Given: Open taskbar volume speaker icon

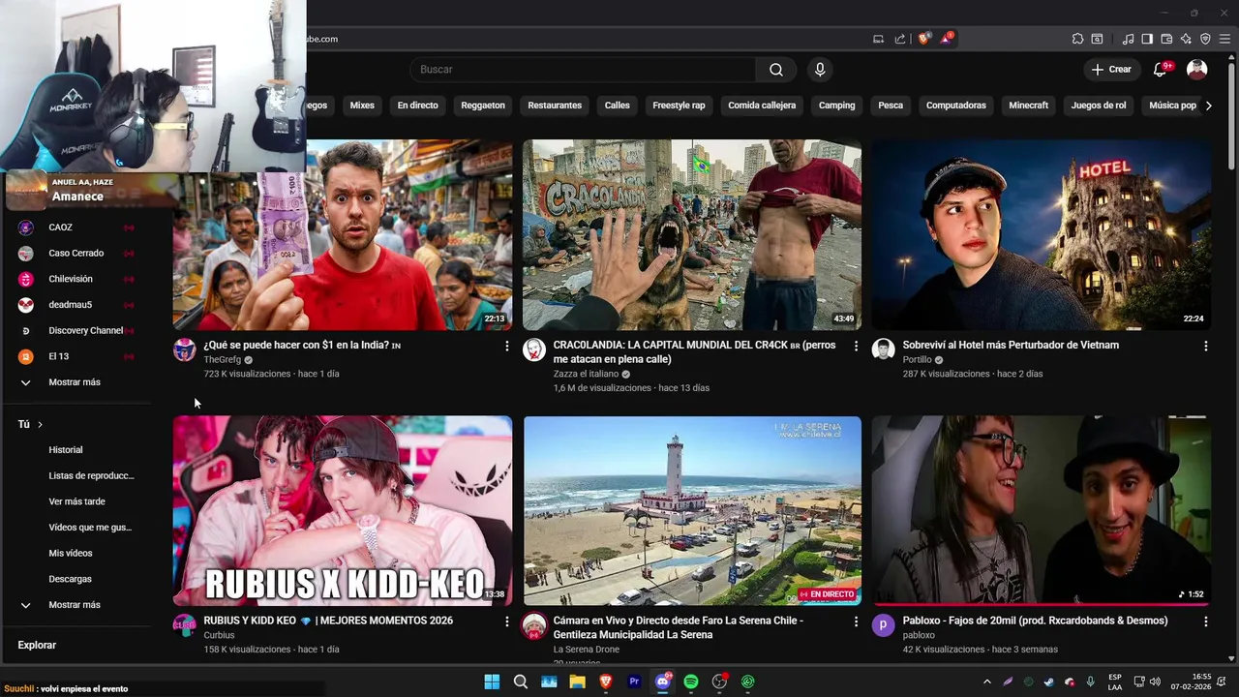Looking at the screenshot, I should 1155,682.
